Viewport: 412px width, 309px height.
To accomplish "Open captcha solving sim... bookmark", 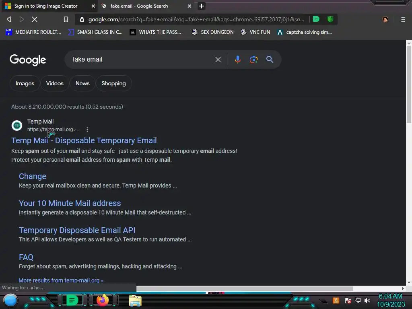I will [305, 32].
